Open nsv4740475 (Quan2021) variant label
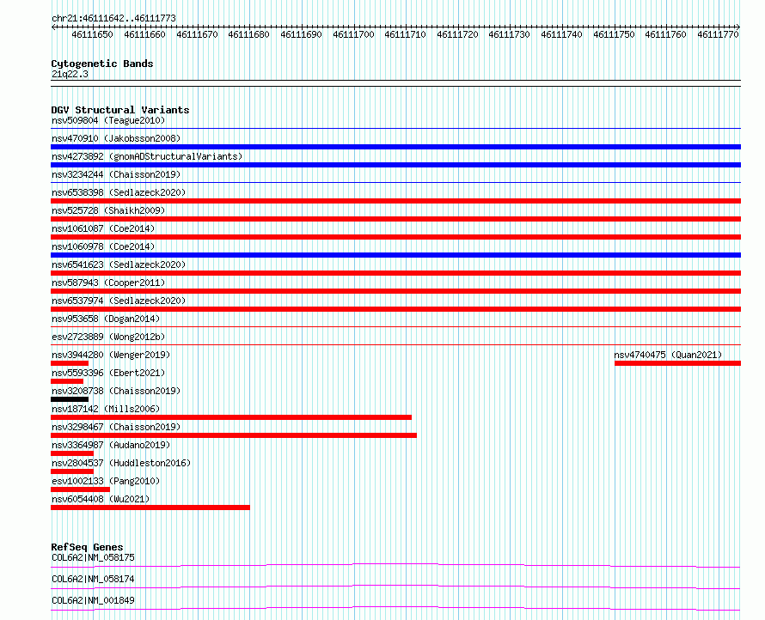Viewport: 765px width, 620px height. click(668, 355)
